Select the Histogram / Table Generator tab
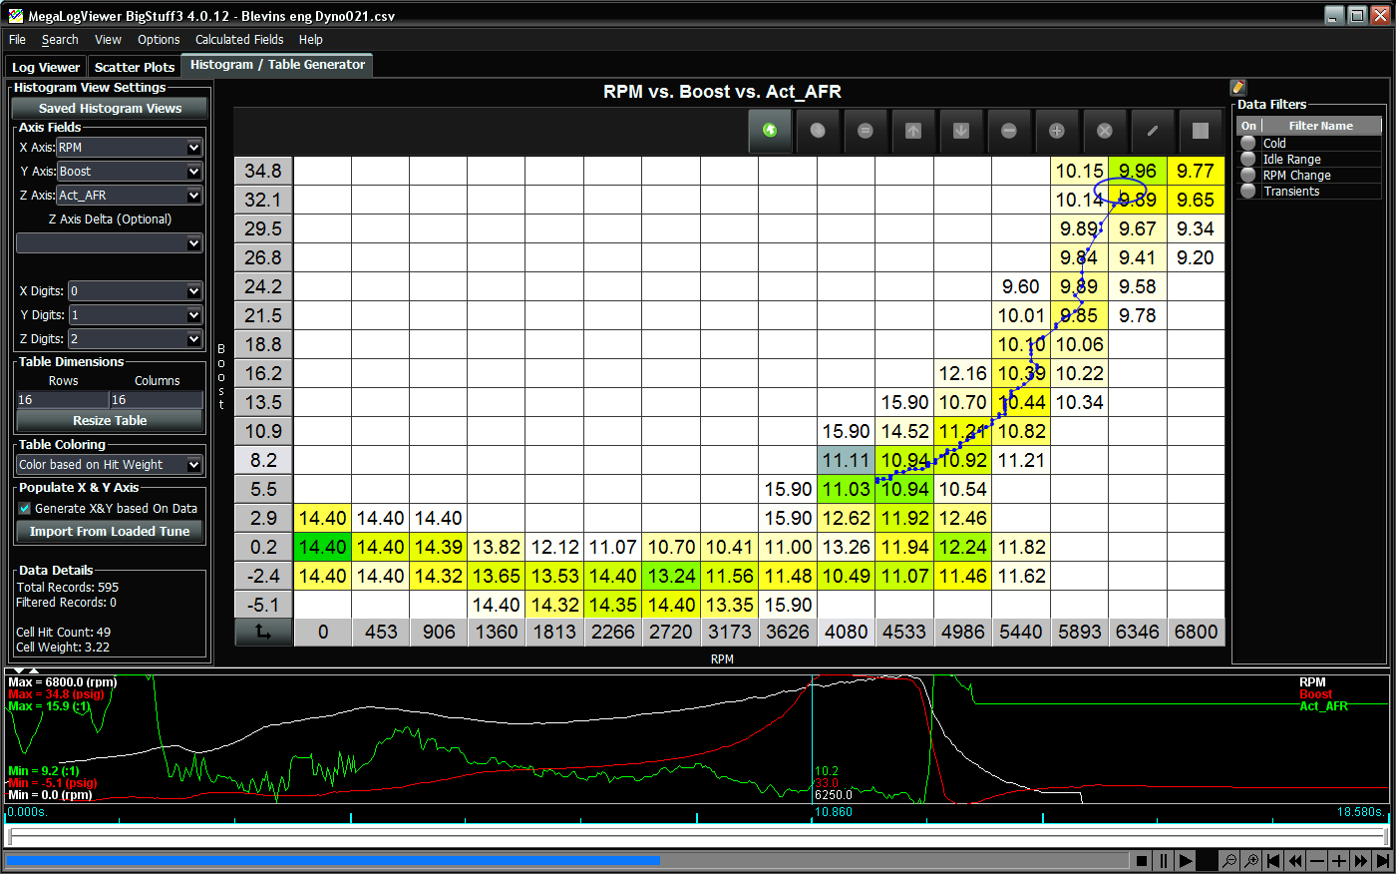 click(x=277, y=65)
